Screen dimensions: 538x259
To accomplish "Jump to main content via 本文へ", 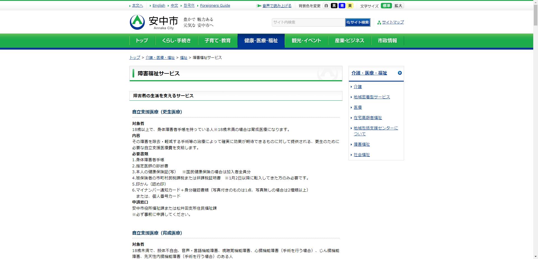I will [137, 5].
